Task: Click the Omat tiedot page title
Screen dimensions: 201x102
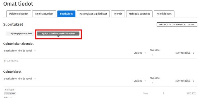Action: tap(18, 4)
